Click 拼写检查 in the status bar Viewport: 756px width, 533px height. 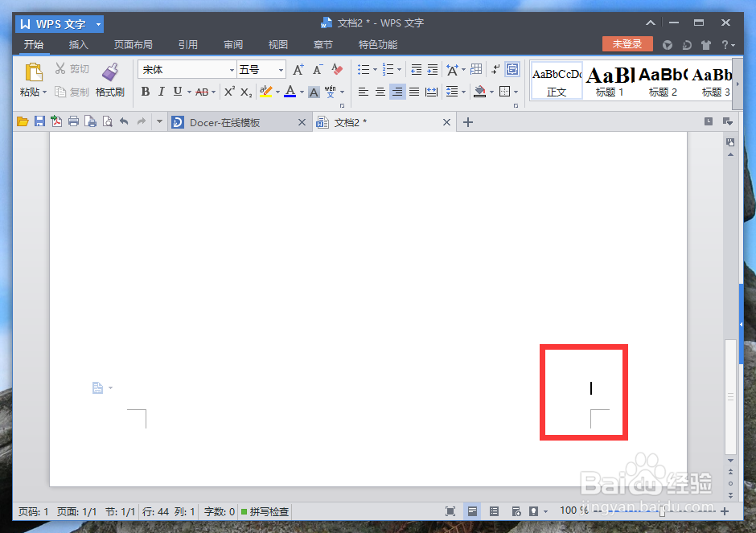point(265,511)
